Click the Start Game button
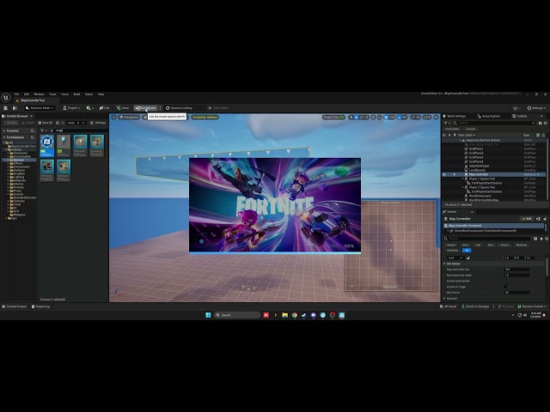Screen dimensions: 550x412 click(x=218, y=108)
